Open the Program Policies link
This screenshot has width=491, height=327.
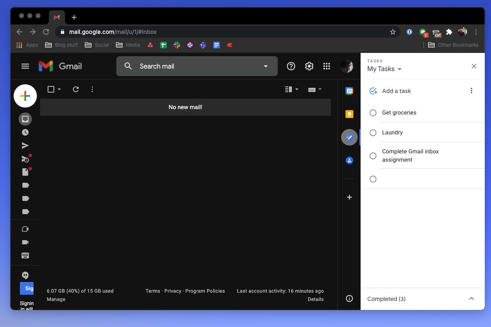click(x=205, y=291)
